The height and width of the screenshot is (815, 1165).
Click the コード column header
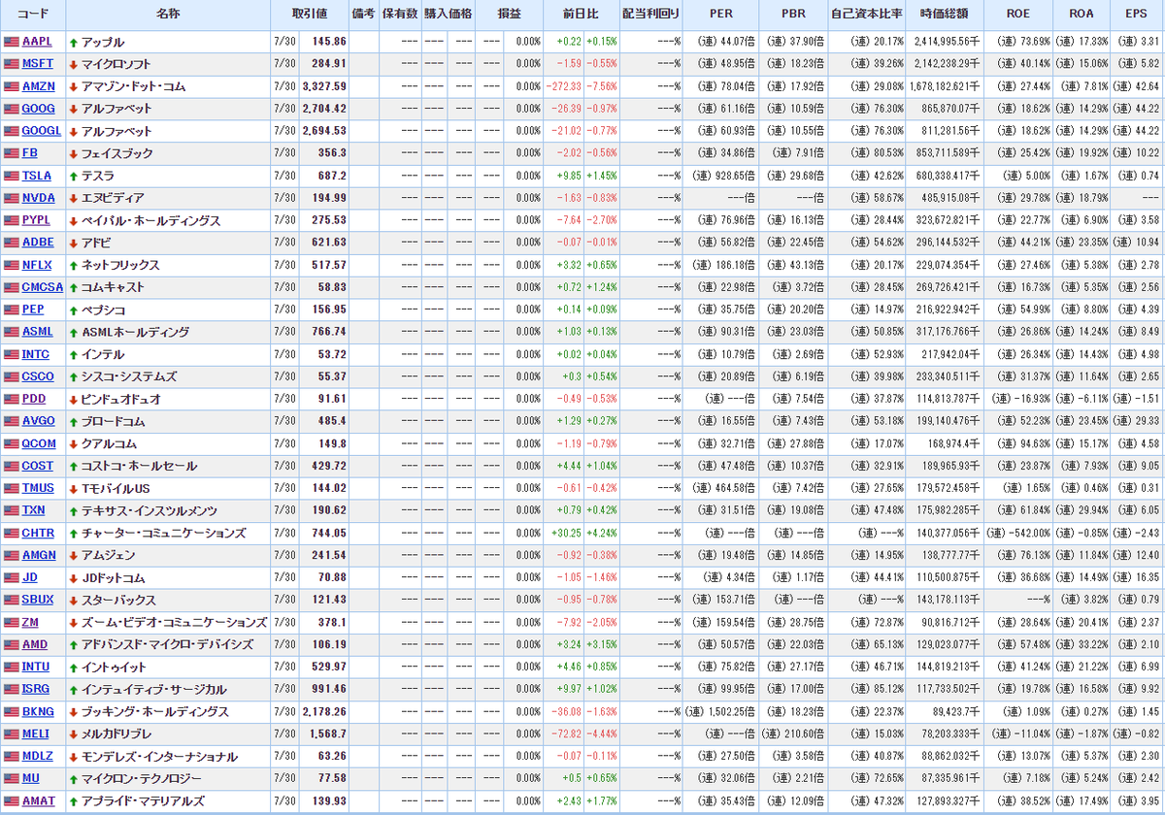pyautogui.click(x=33, y=15)
